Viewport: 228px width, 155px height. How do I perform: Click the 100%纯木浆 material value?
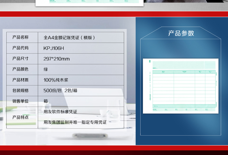coord(56,80)
